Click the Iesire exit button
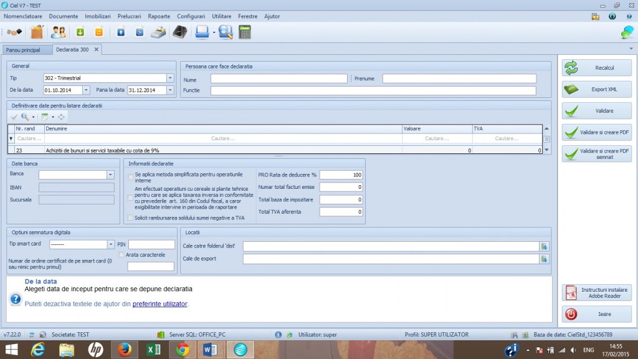Screen dimensions: 638x359 tap(597, 314)
